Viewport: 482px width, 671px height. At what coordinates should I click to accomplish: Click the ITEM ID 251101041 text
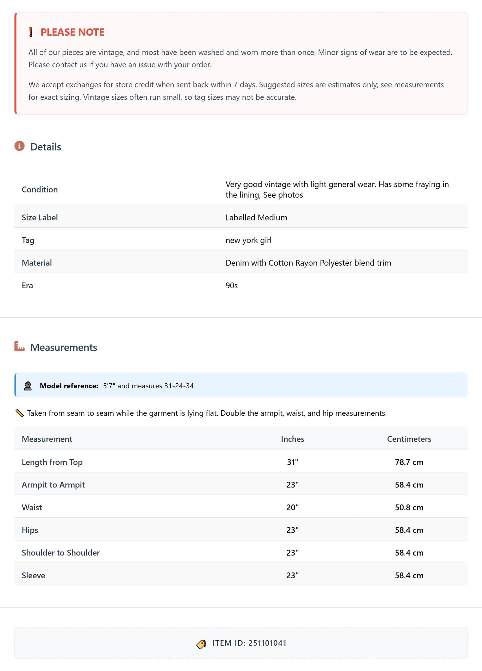click(x=250, y=643)
